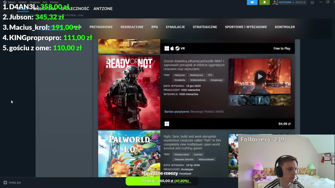Click the Taktyczne tag on Ready or Not
Image resolution: width=335 pixels, height=188 pixels.
pos(180,75)
